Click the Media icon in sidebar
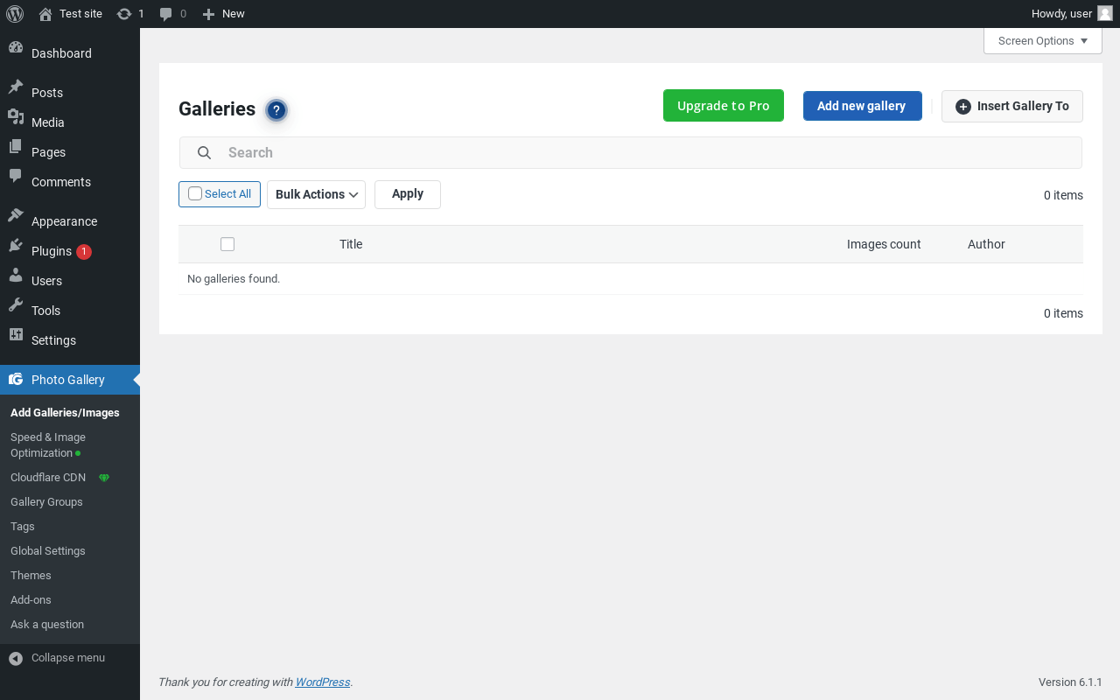The height and width of the screenshot is (700, 1120). [16, 117]
